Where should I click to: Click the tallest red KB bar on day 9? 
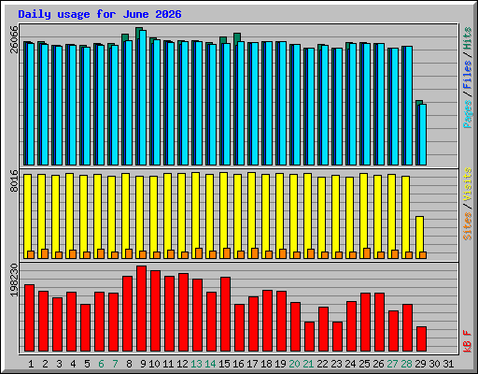141,309
